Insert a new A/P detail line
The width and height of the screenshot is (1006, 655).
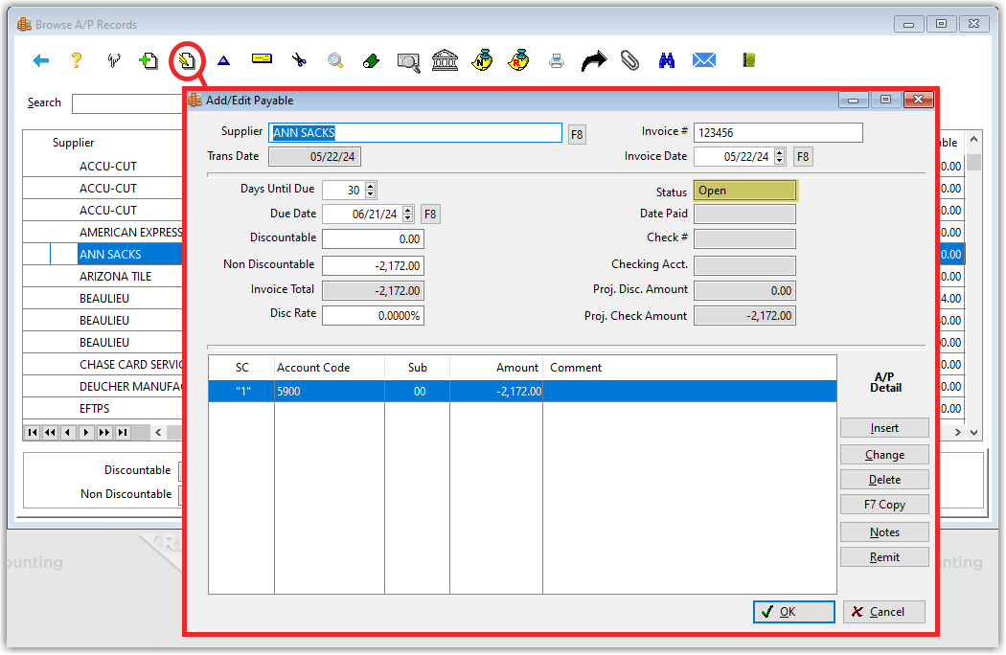[884, 427]
